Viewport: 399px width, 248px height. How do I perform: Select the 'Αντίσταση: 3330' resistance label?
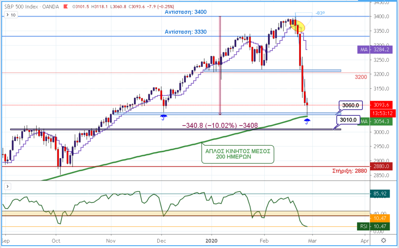[x=185, y=32]
